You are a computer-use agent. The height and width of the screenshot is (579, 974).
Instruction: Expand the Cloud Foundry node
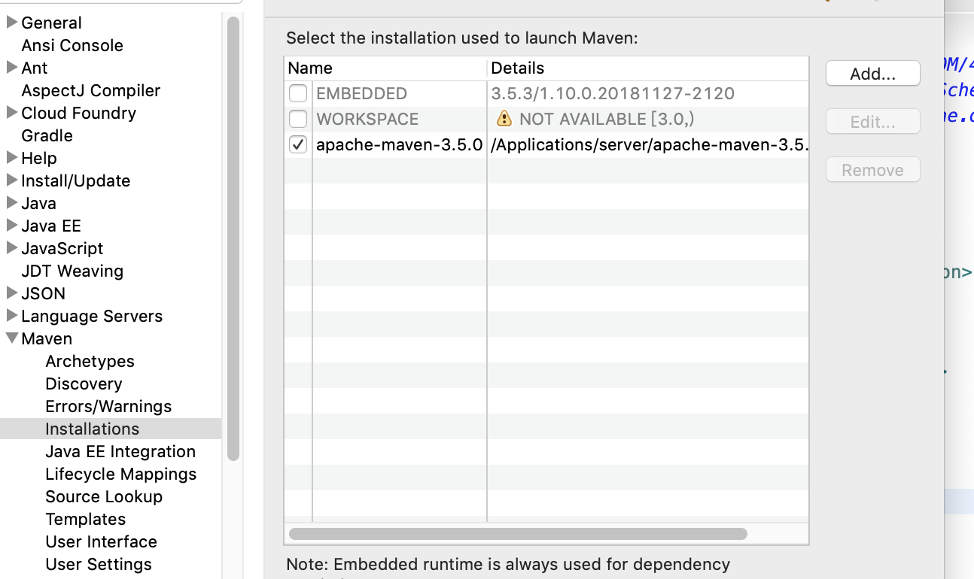pyautogui.click(x=11, y=113)
